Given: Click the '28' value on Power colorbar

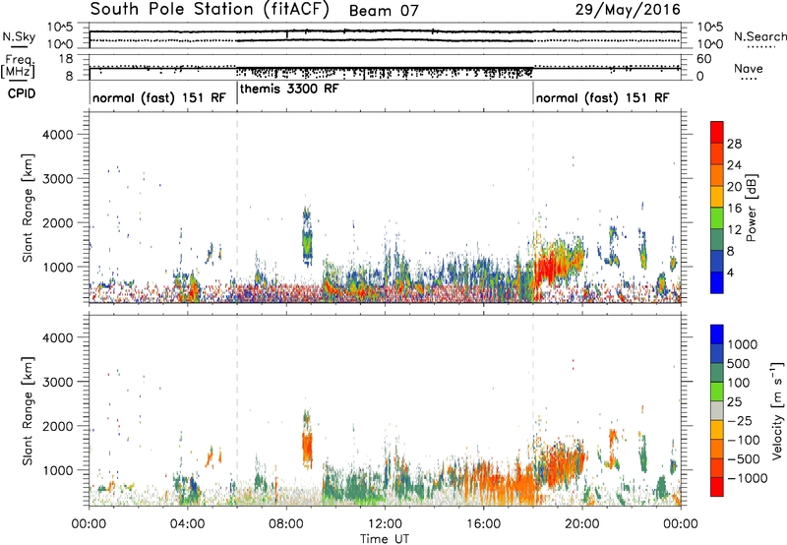Looking at the screenshot, I should (x=734, y=144).
